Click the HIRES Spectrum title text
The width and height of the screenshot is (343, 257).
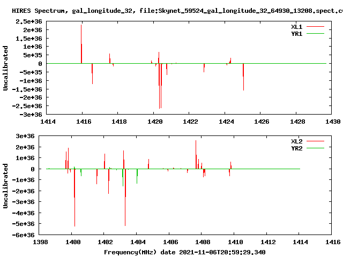pyautogui.click(x=177, y=11)
